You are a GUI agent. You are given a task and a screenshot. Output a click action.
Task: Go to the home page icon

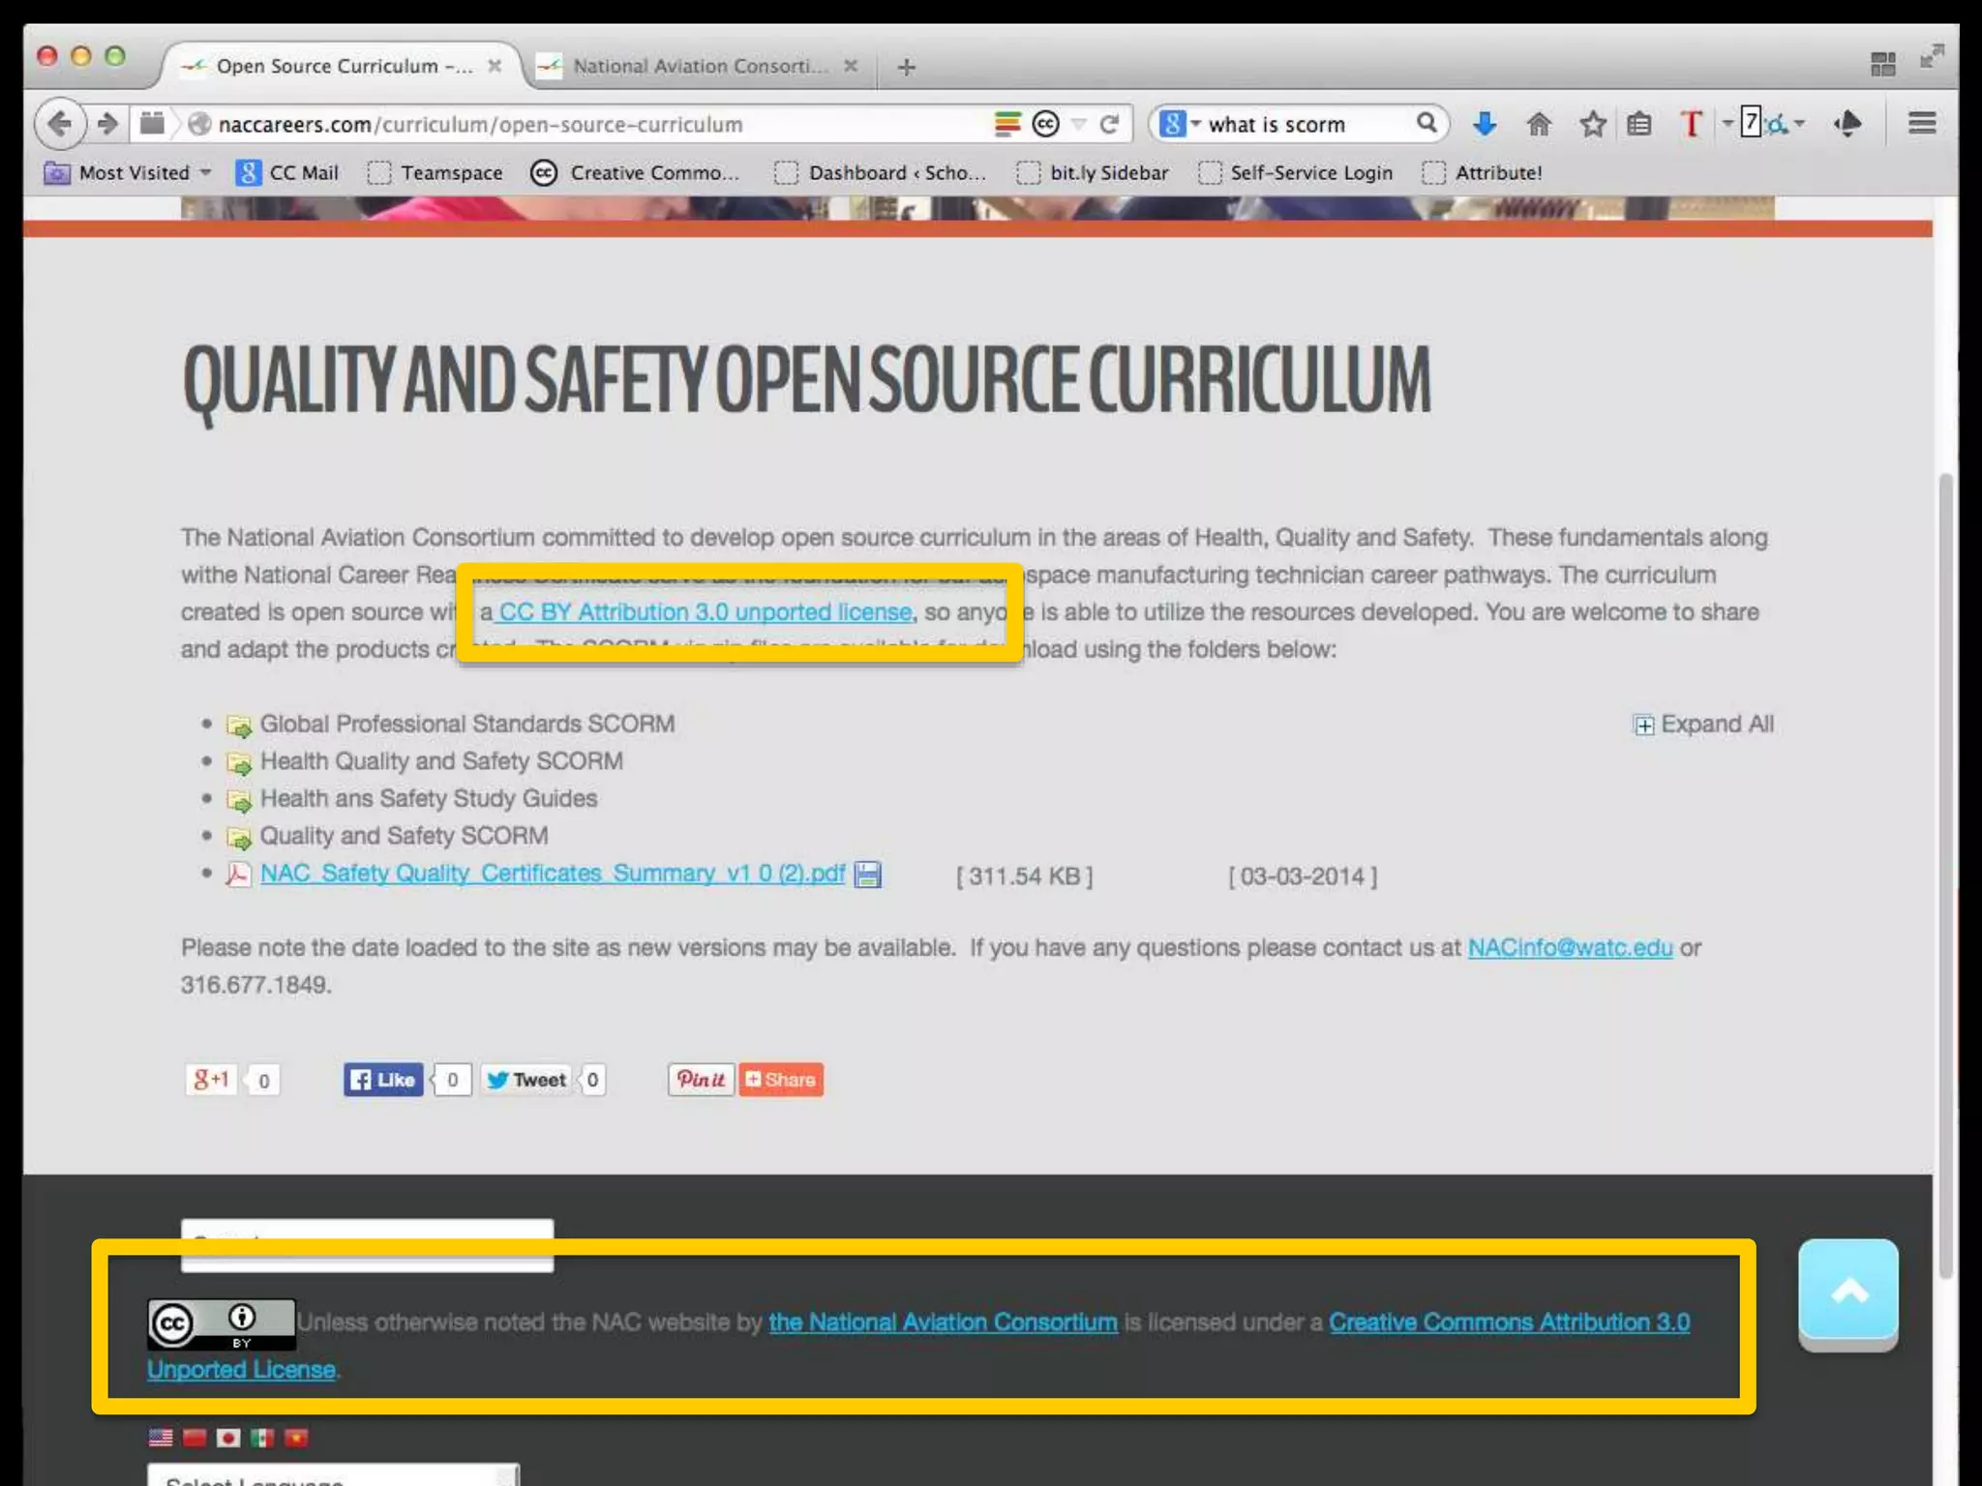pyautogui.click(x=1538, y=124)
